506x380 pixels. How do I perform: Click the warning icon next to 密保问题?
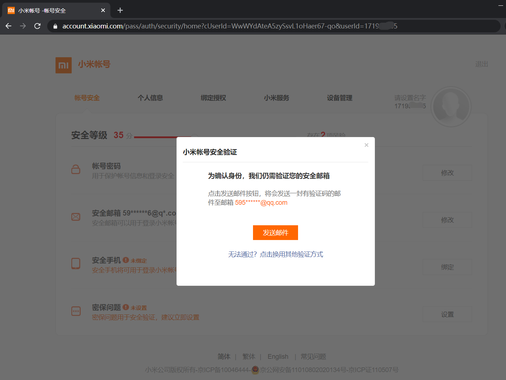[x=126, y=307]
